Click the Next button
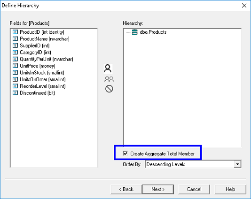 coord(158,189)
